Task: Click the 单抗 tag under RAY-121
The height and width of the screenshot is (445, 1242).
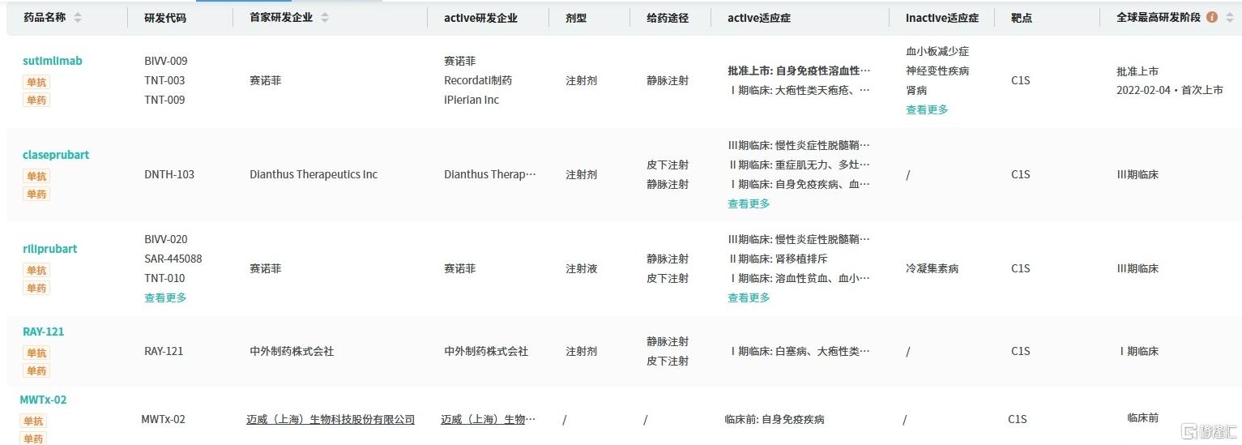Action: 36,353
